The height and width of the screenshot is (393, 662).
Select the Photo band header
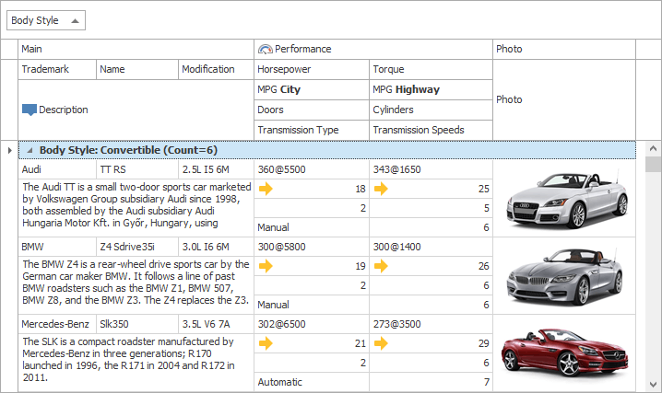click(x=564, y=50)
